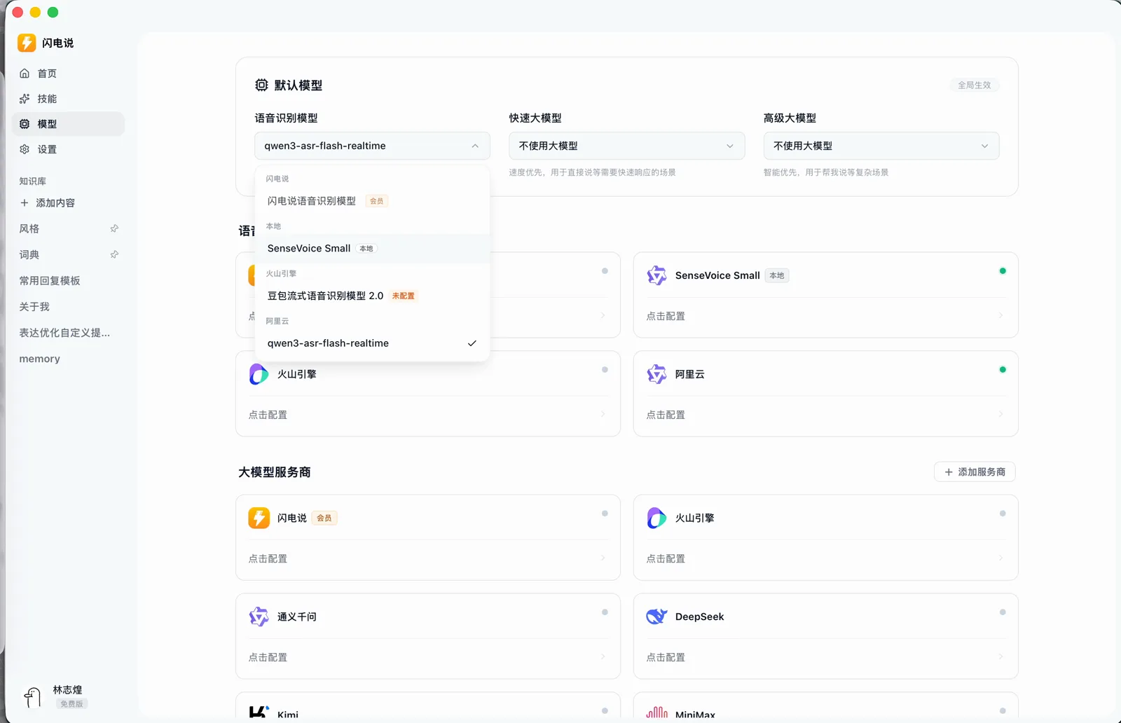The image size is (1121, 723).
Task: Click the gear icon beside 设置
Action: coord(25,149)
